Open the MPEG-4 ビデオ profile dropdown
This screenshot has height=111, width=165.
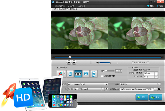click(x=103, y=89)
